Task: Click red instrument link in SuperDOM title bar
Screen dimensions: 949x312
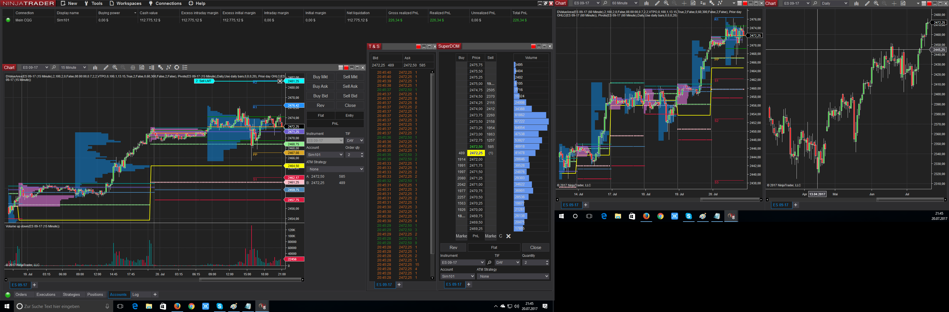Action: [x=533, y=47]
